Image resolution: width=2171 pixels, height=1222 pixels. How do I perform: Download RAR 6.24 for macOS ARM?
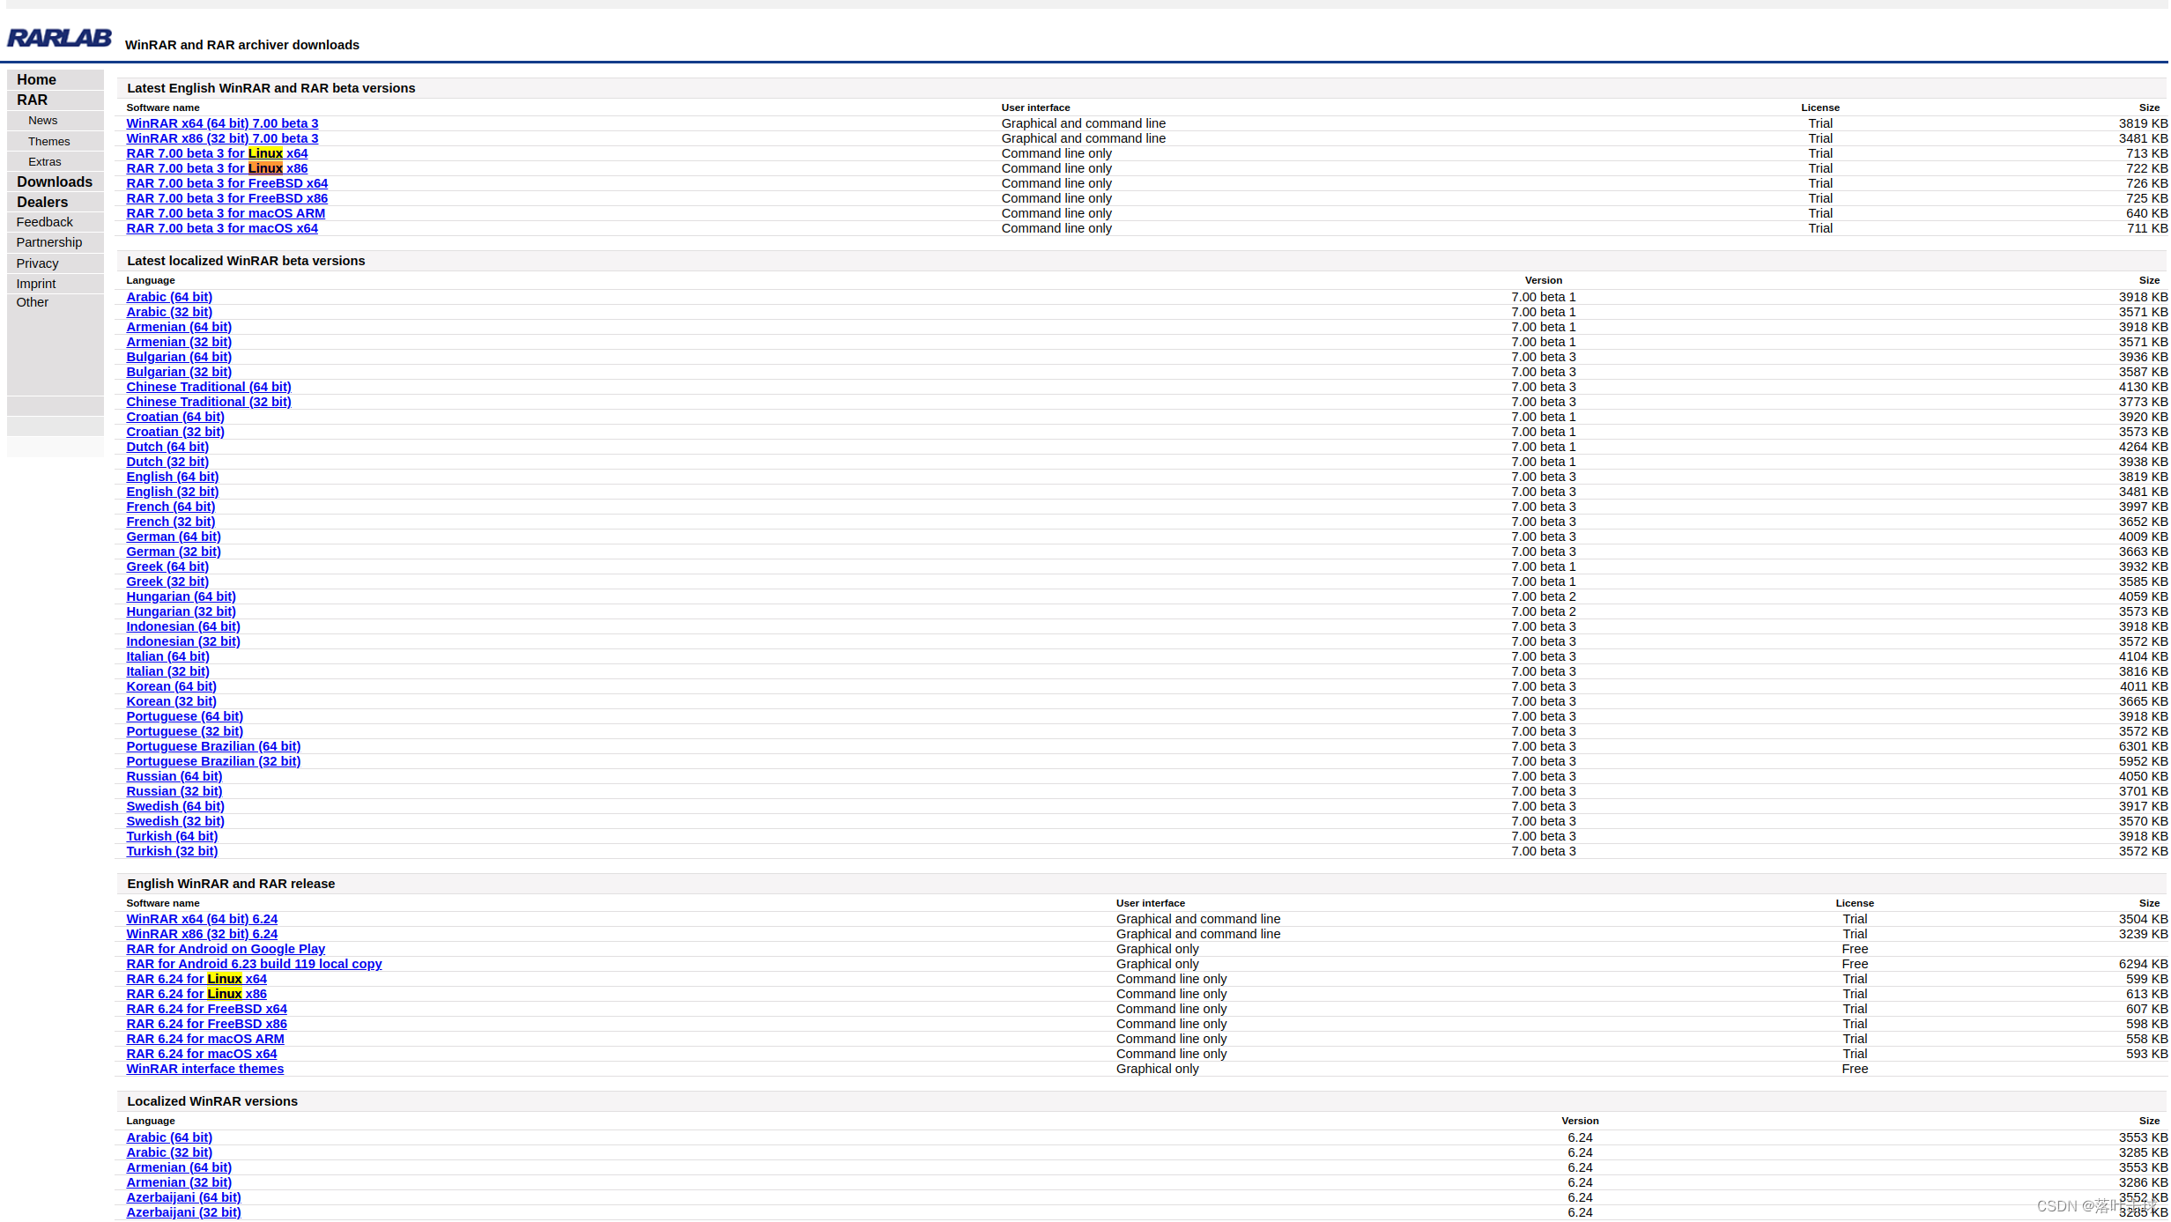(x=205, y=1039)
